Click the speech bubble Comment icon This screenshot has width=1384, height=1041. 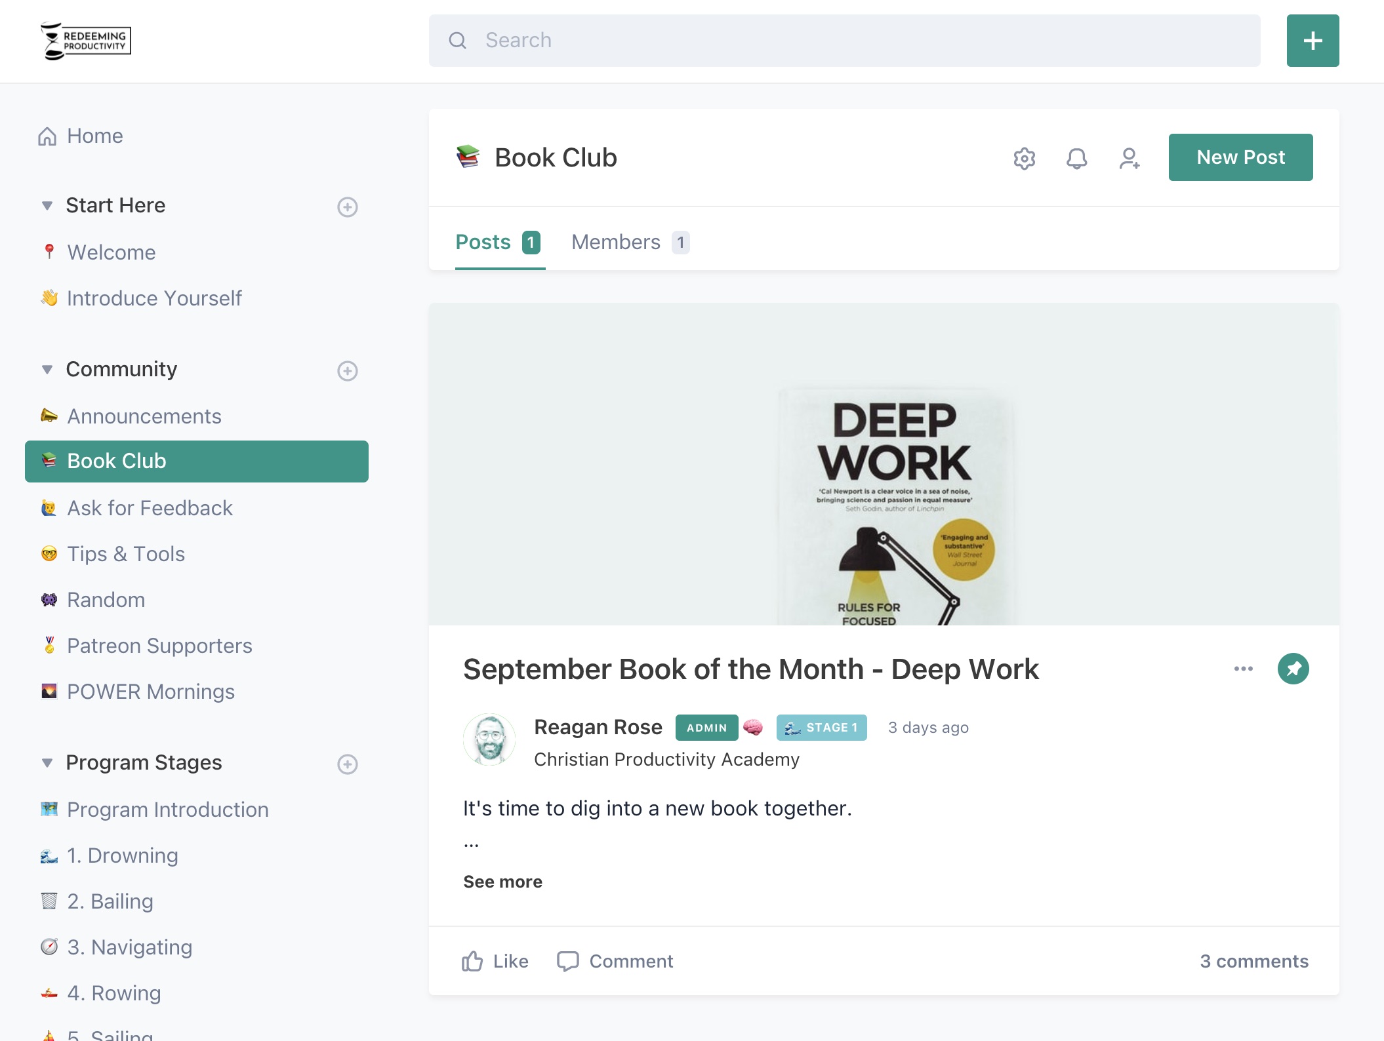(x=568, y=961)
